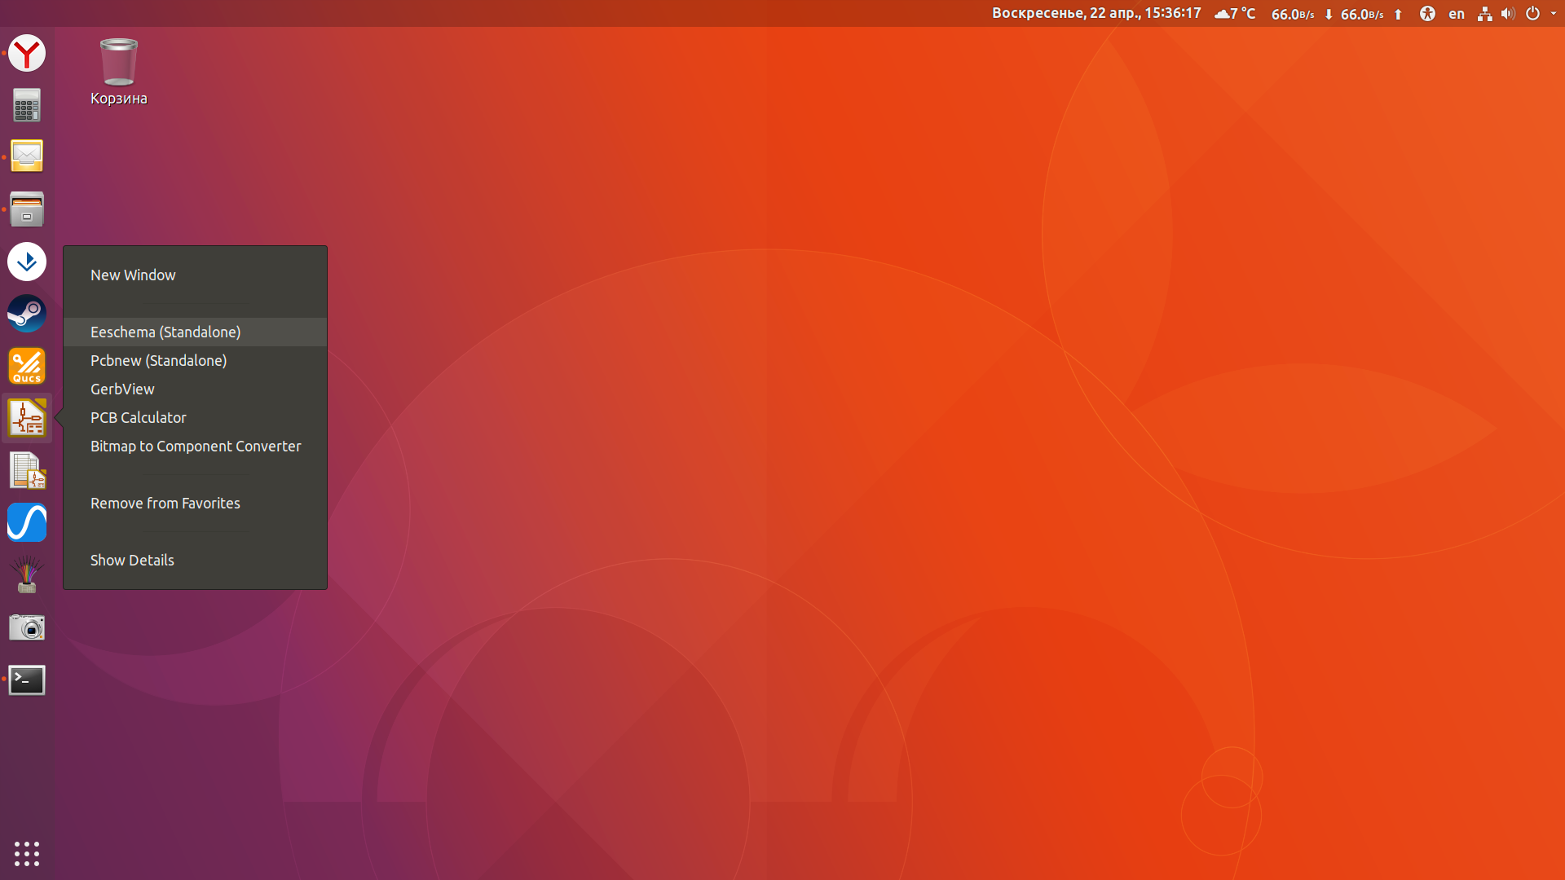Show Applications grid button

coord(27,853)
